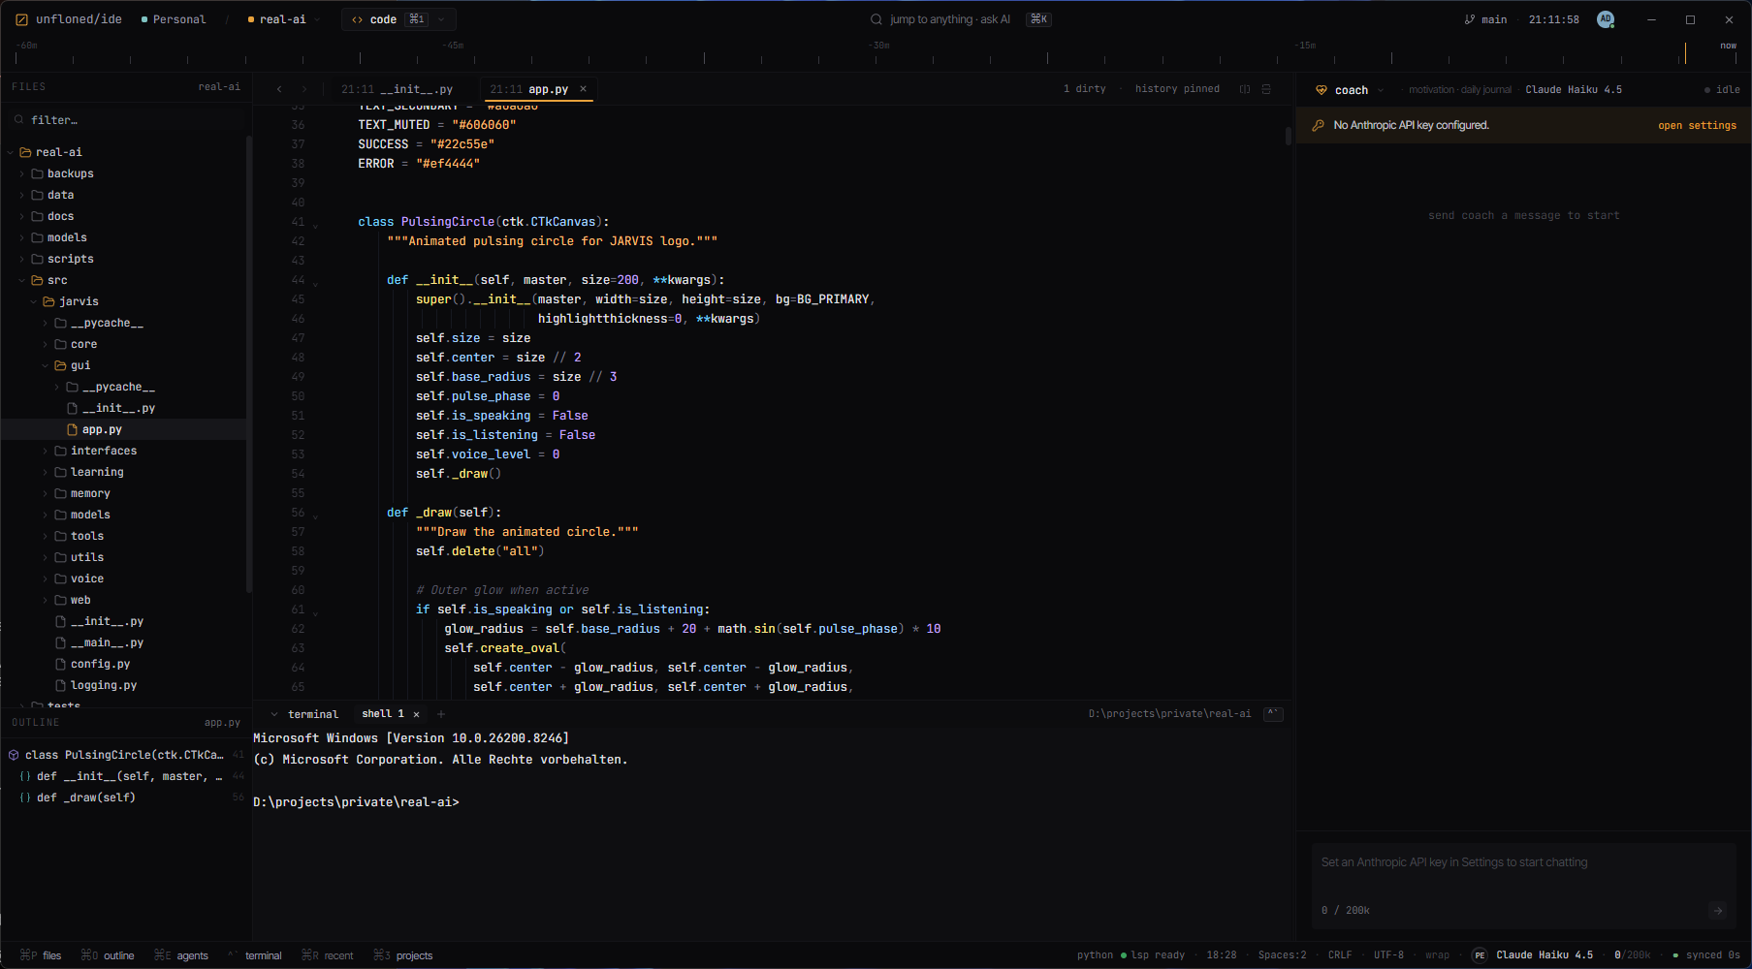Toggle history pinned in editor header
Viewport: 1752px width, 969px height.
1177,89
